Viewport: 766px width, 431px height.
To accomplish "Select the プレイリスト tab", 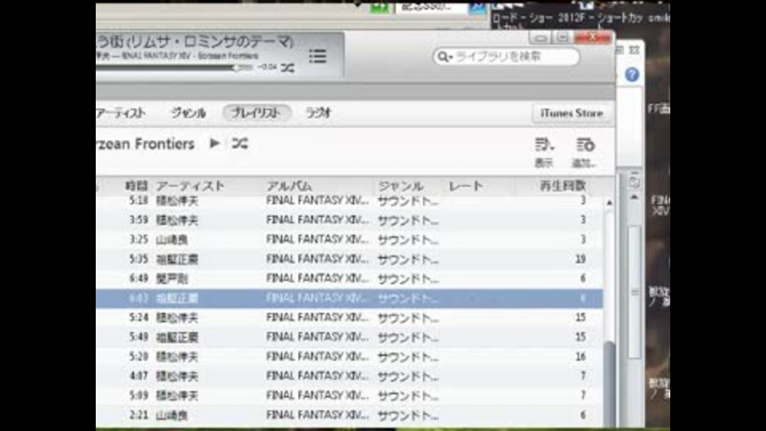I will [256, 113].
